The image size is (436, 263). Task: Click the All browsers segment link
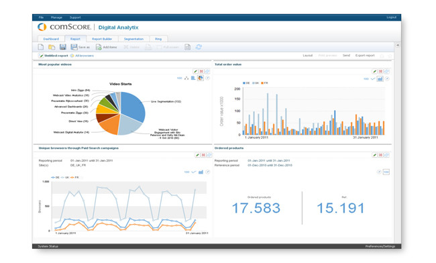point(85,56)
